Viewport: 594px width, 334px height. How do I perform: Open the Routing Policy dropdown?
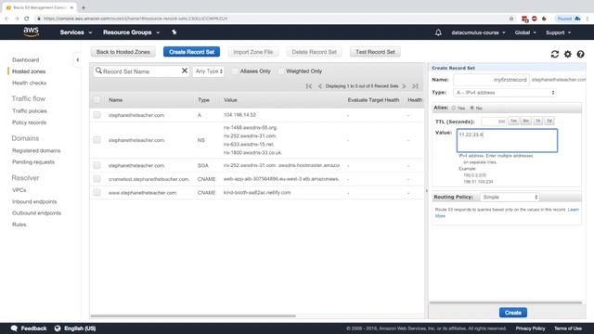(x=510, y=197)
